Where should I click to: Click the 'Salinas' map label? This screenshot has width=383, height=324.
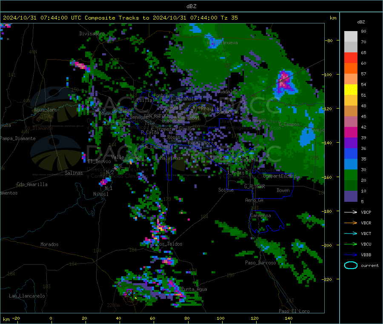pyautogui.click(x=74, y=173)
